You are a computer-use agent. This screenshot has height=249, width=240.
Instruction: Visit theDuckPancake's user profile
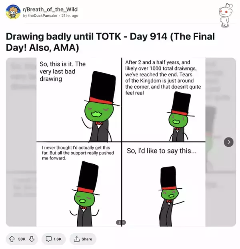(x=42, y=16)
